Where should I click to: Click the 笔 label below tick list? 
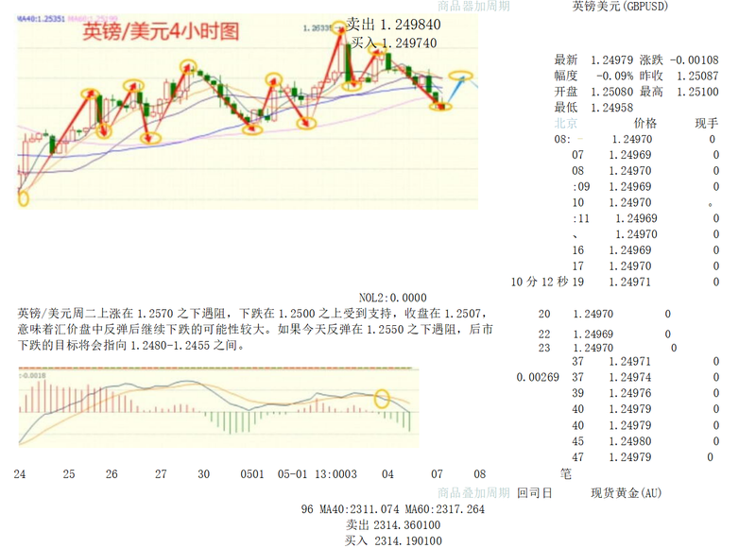[566, 474]
